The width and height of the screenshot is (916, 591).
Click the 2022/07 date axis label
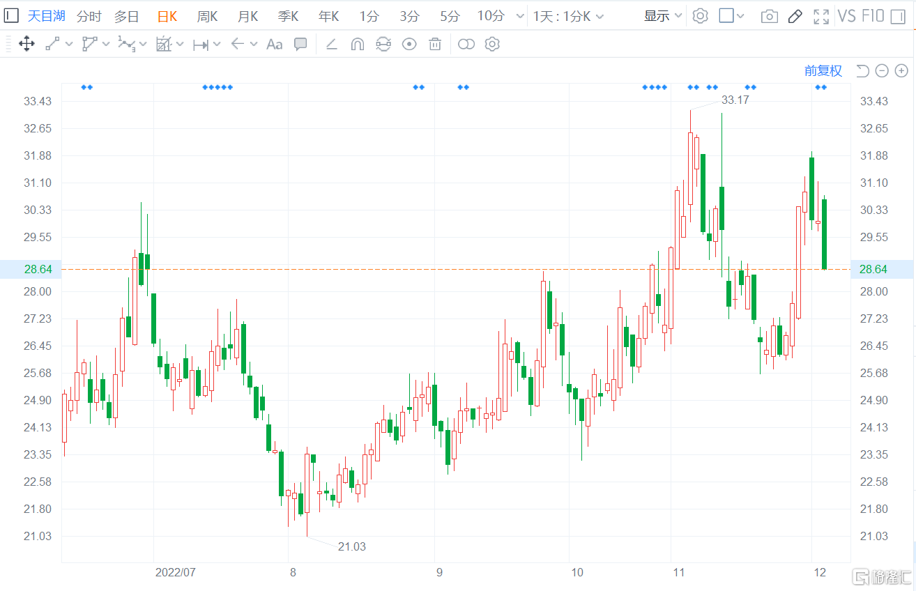(x=176, y=572)
